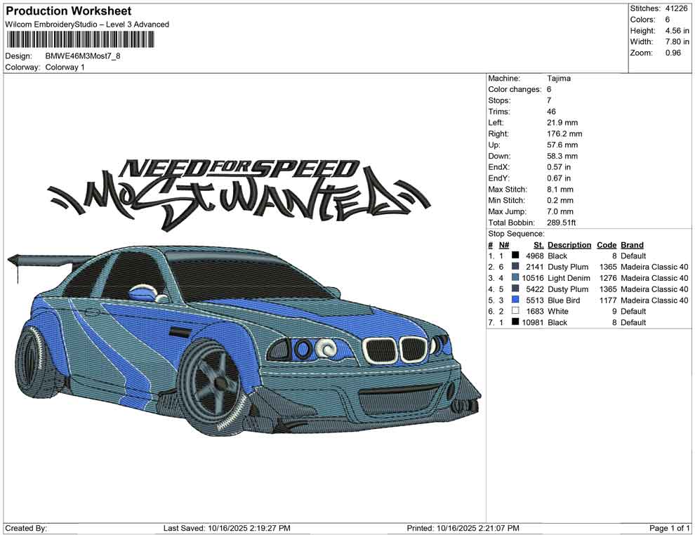The width and height of the screenshot is (695, 535).
Task: Click the stitch count 41226
Action: [675, 8]
